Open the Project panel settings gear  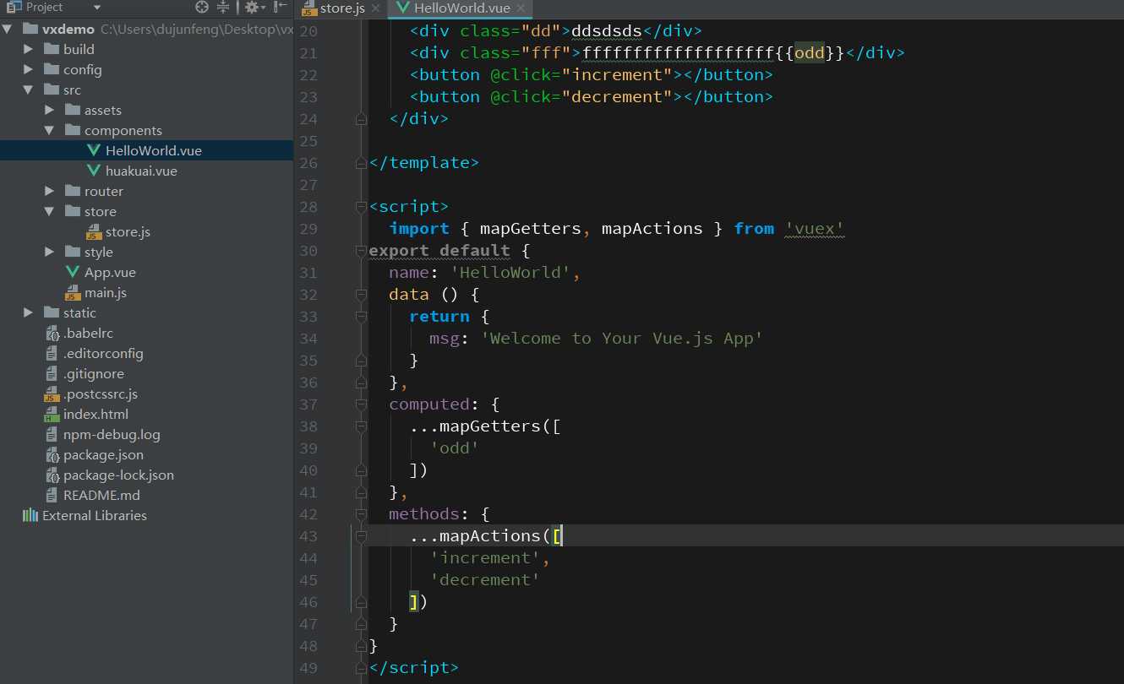tap(253, 7)
